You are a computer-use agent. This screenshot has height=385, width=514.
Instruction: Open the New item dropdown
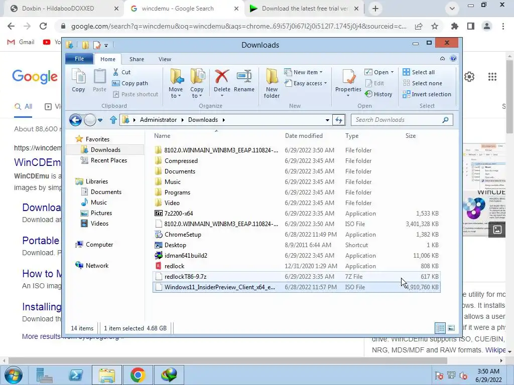(303, 72)
